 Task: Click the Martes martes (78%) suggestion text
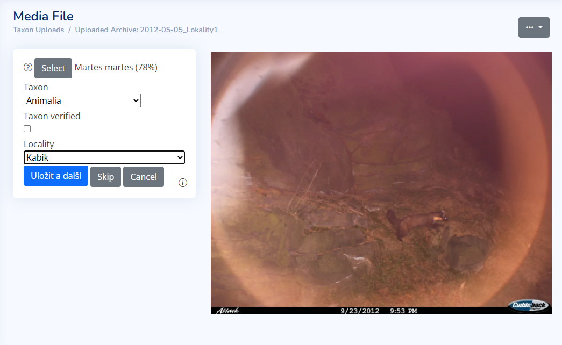coord(116,68)
